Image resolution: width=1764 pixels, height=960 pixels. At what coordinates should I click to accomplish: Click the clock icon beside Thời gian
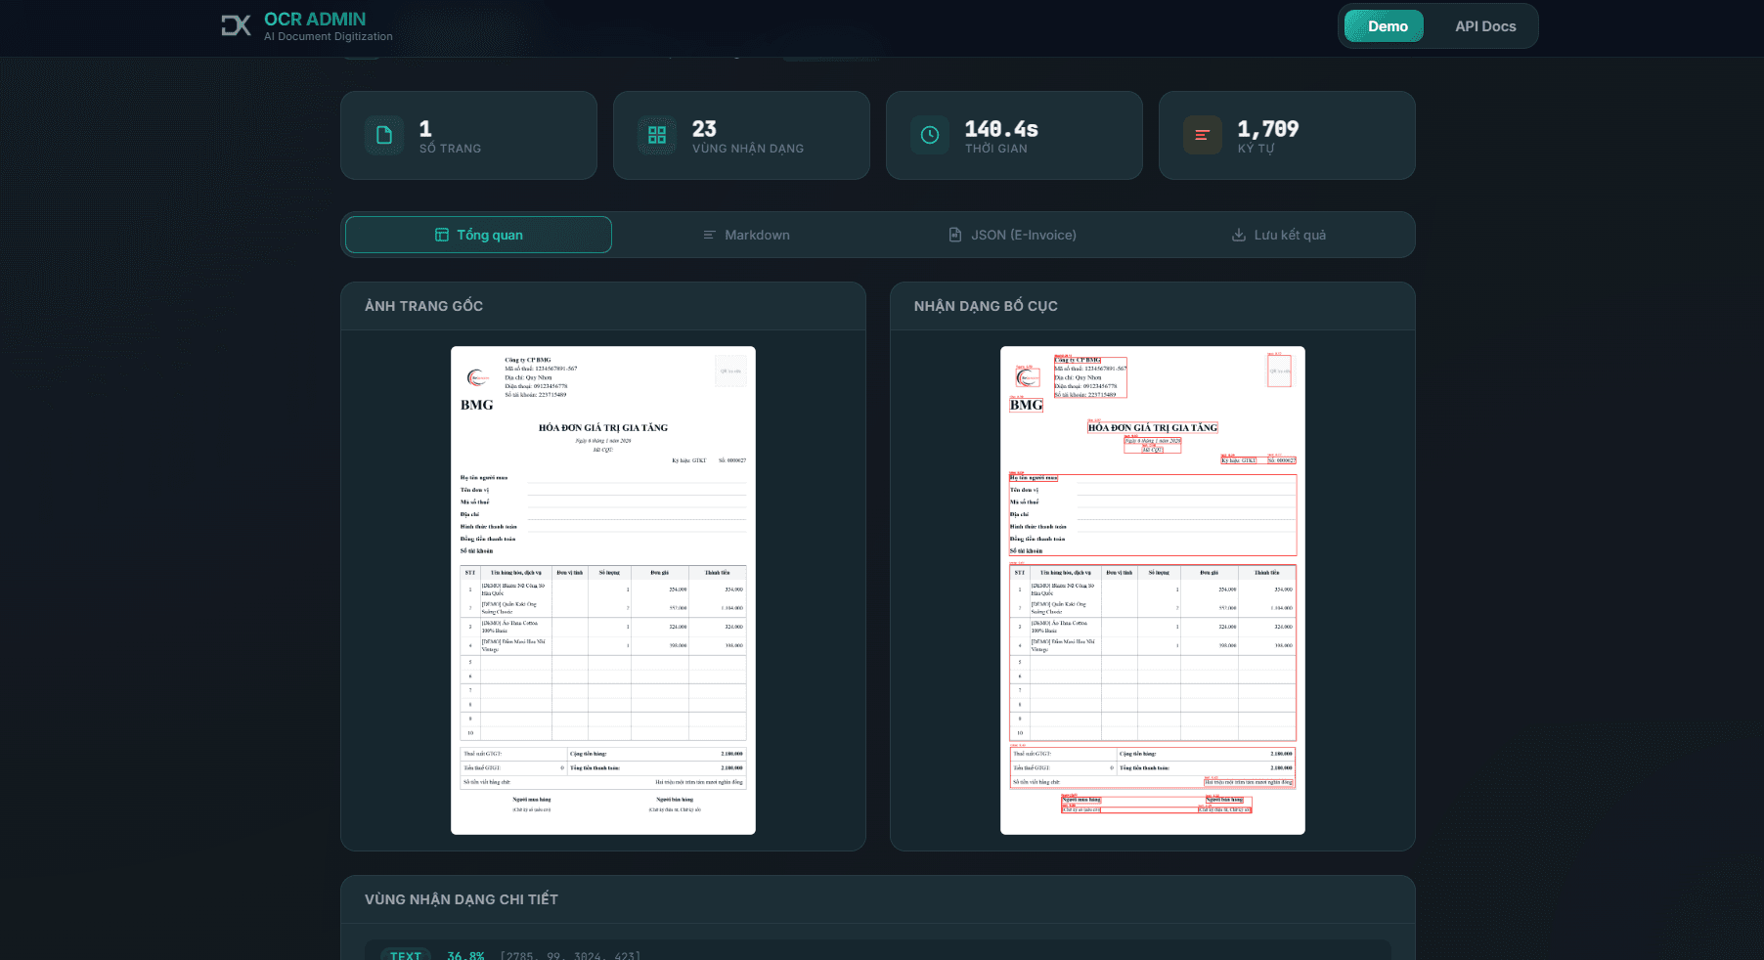[x=930, y=135]
